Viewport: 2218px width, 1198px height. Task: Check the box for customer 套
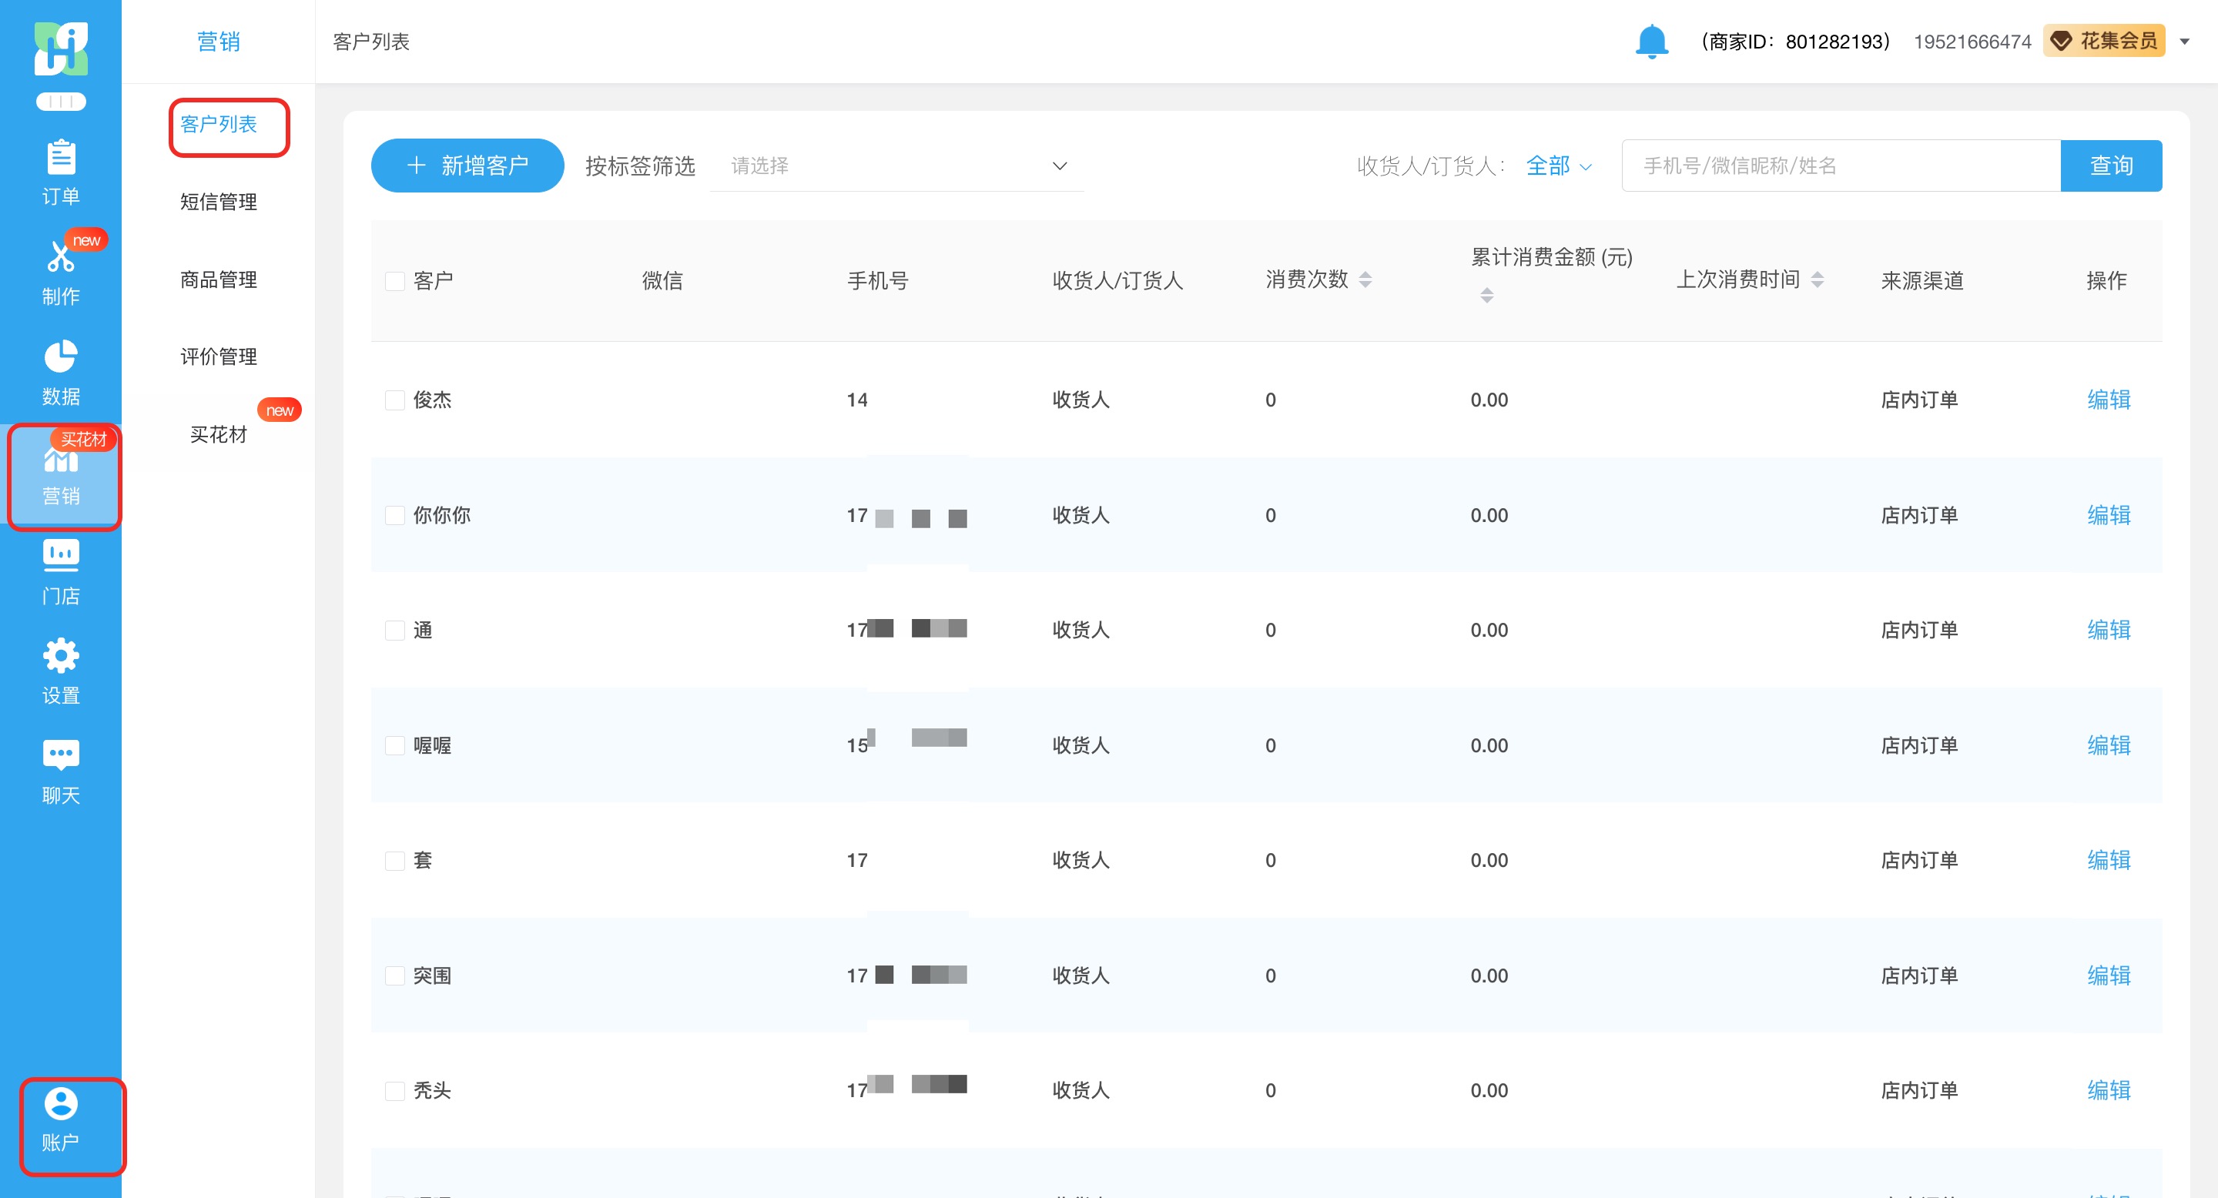[x=394, y=861]
